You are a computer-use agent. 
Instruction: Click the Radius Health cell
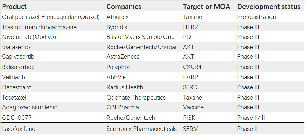click(125, 87)
